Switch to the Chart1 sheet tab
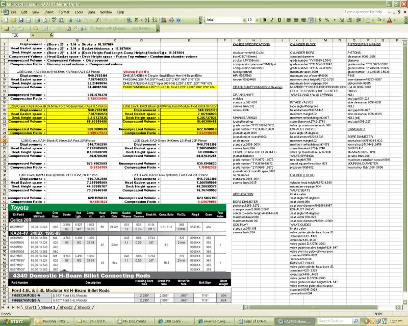The height and width of the screenshot is (326, 408). (x=31, y=307)
